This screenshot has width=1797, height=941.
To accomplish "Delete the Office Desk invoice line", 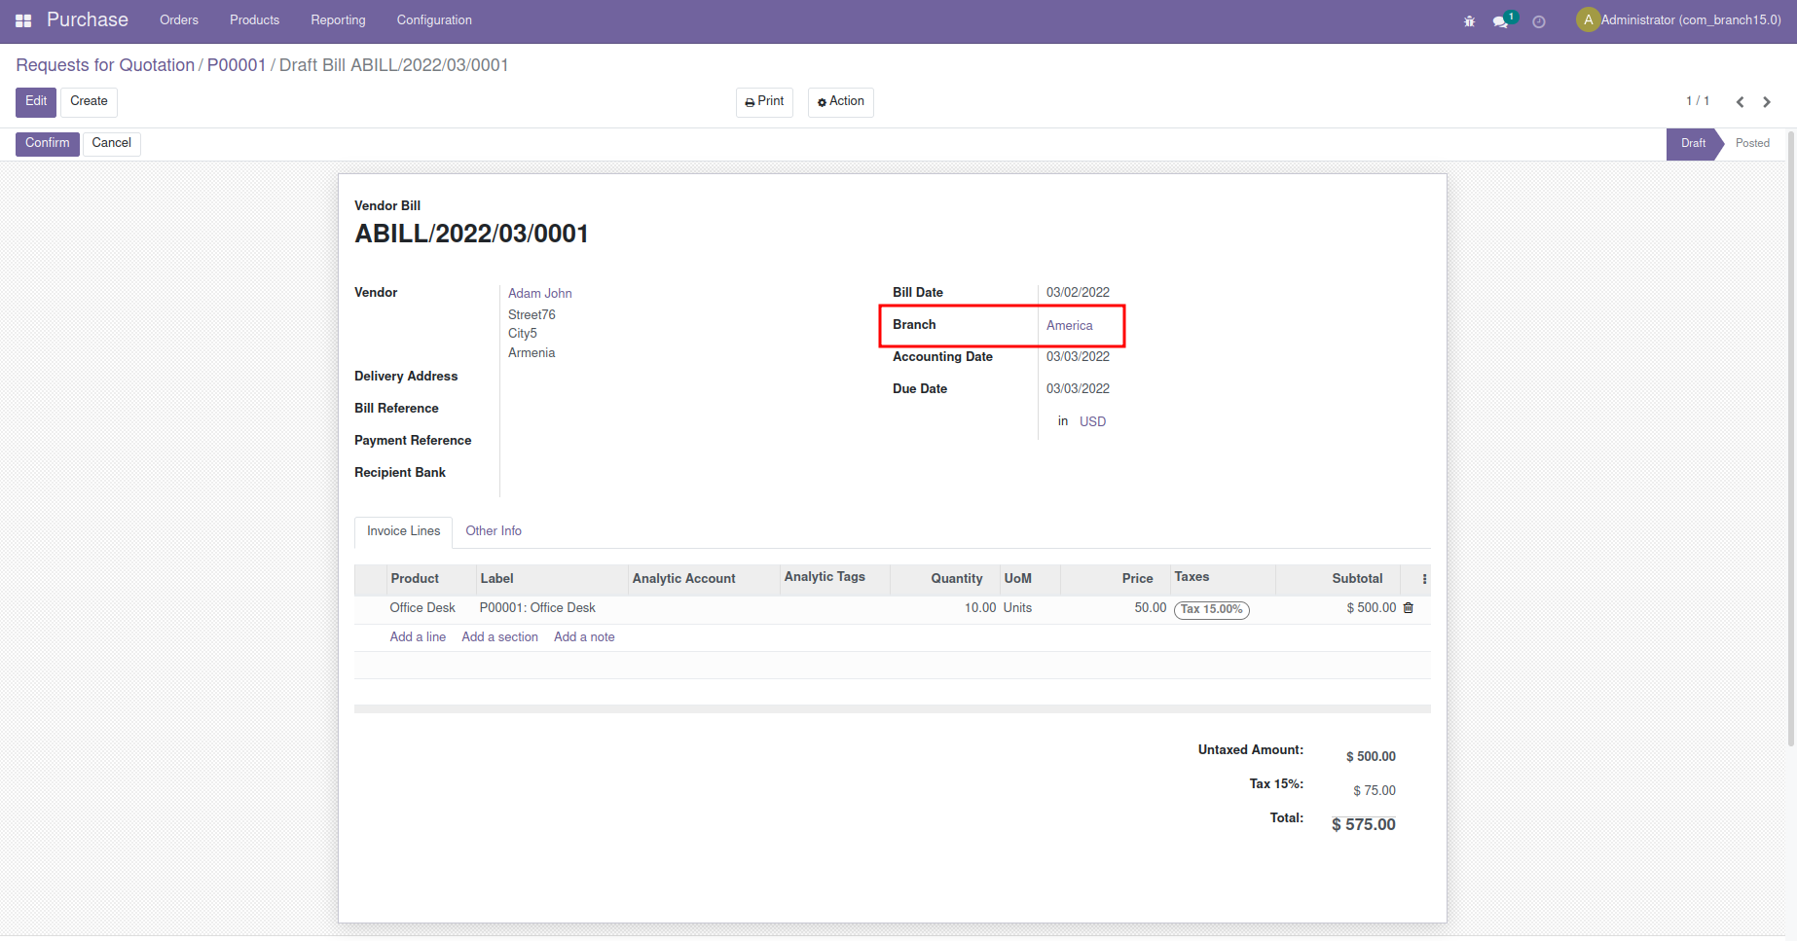I will click(1408, 608).
